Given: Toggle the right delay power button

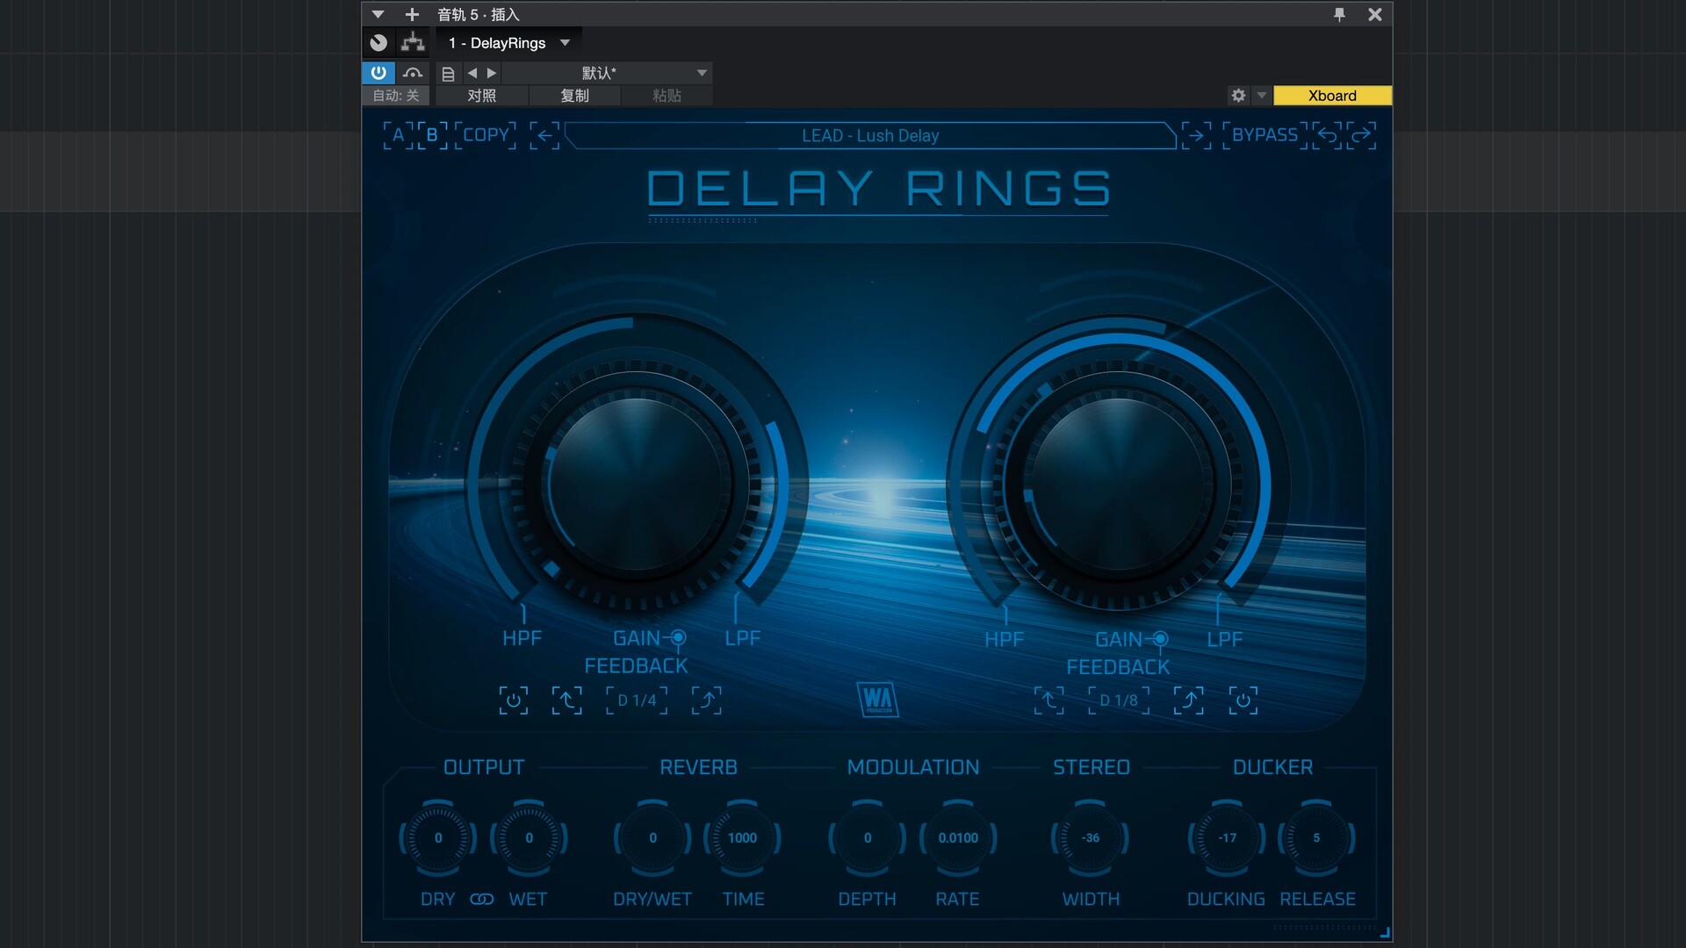Looking at the screenshot, I should 1243,700.
